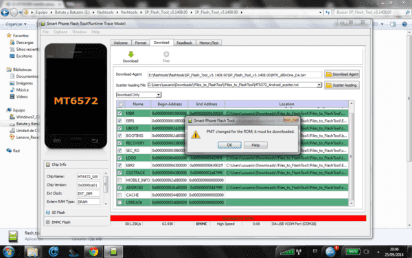Open the File menu
This screenshot has height=258, width=412.
(46, 32)
